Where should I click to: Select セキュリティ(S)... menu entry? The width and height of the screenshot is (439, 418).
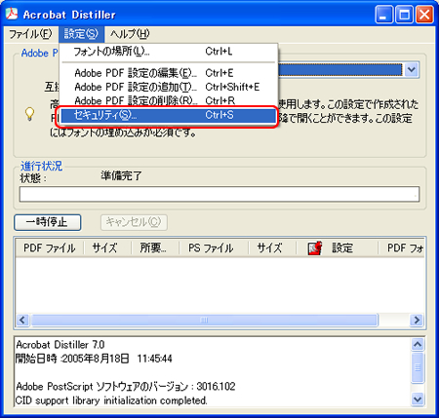pos(169,115)
